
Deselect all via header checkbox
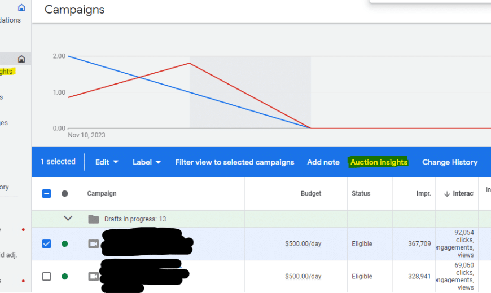click(46, 194)
